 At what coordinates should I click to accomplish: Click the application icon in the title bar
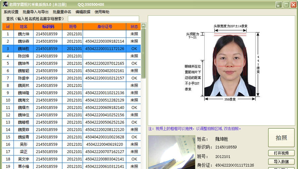click(5, 4)
